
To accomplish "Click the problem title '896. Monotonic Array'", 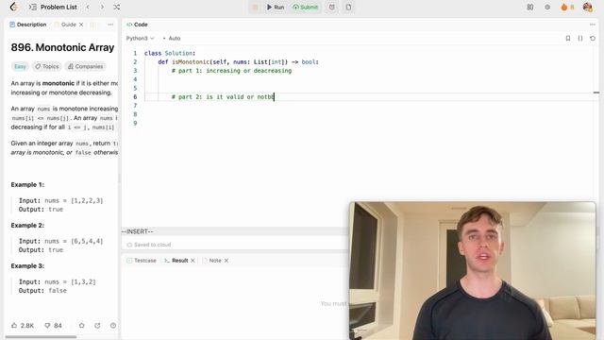I will pos(63,47).
